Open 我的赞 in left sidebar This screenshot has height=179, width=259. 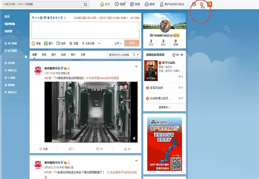[8, 31]
